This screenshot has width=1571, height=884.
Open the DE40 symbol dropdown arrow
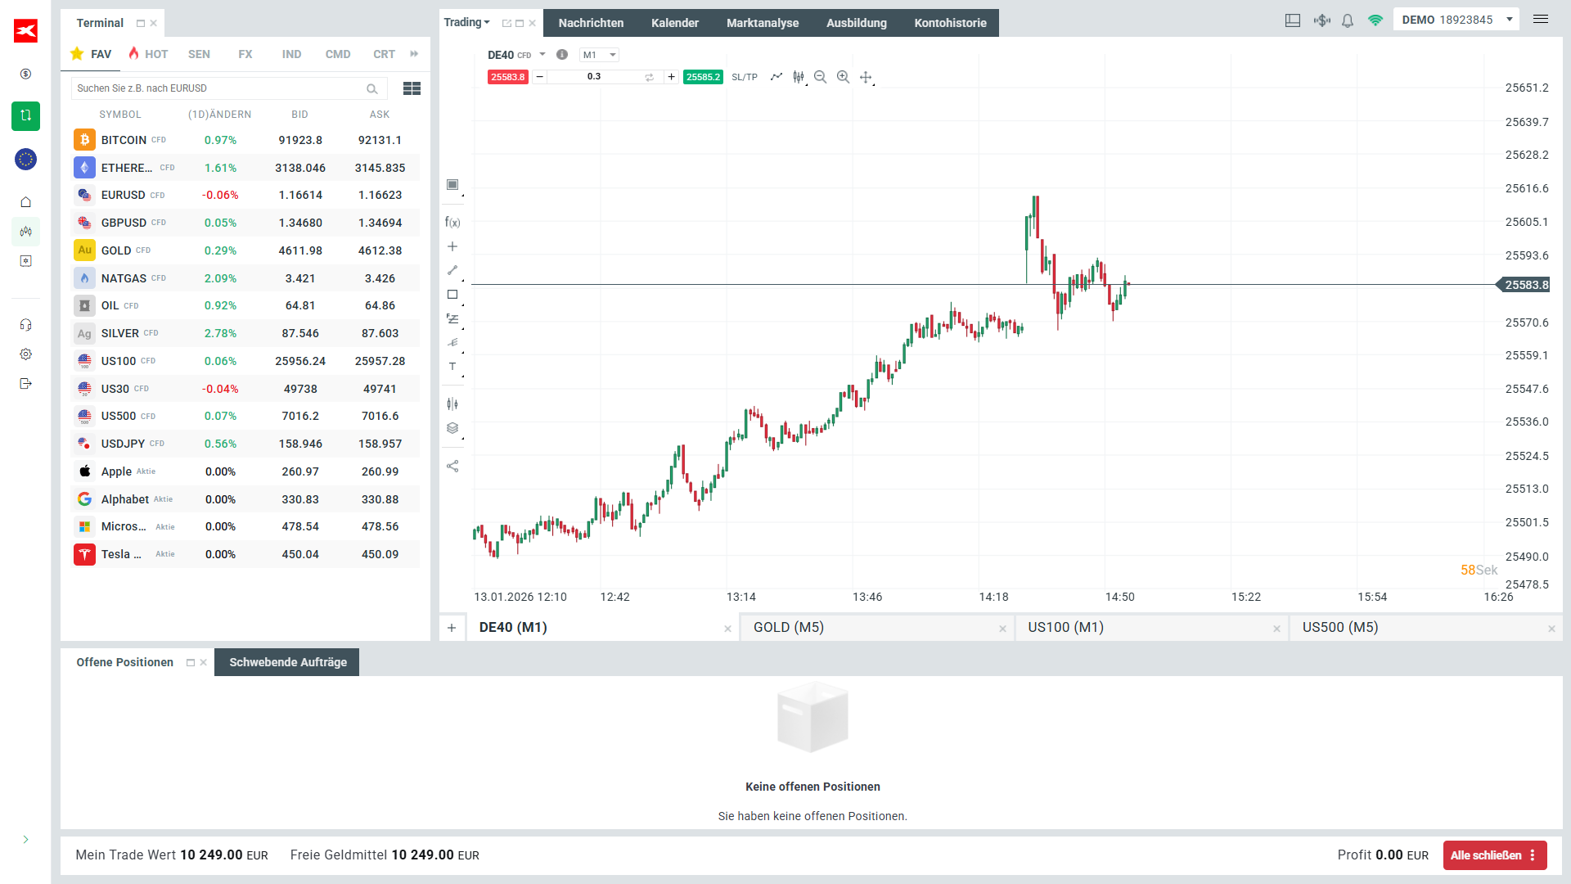[542, 55]
